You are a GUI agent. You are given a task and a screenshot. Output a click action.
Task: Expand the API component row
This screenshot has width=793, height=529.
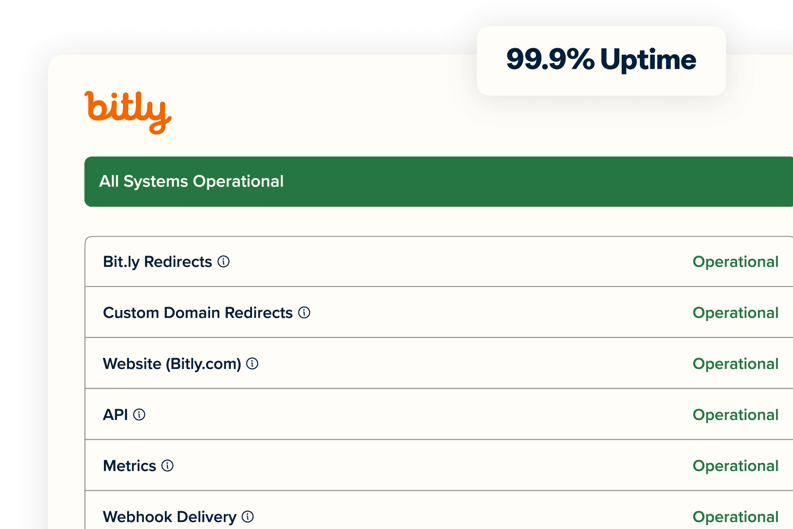[114, 415]
